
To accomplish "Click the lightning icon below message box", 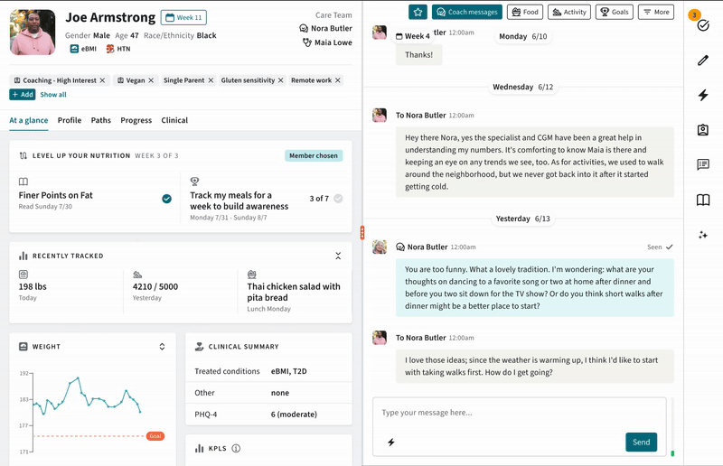I will 391,443.
